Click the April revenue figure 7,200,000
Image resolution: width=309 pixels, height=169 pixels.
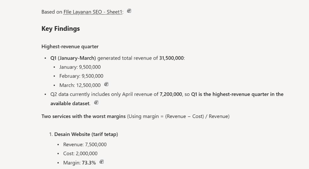coord(171,94)
